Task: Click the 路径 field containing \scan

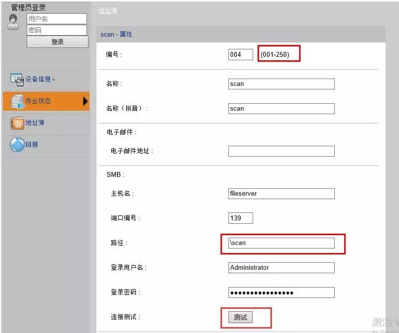Action: coord(281,243)
